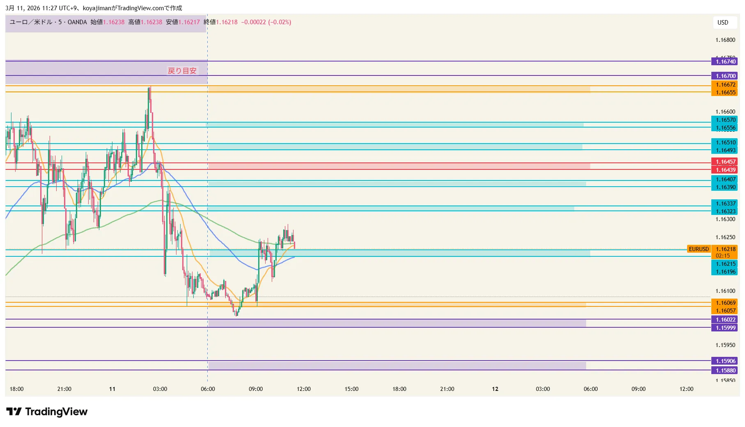Select the purple zone between 1.15906 and 1.15880
This screenshot has width=745, height=427.
[x=397, y=365]
